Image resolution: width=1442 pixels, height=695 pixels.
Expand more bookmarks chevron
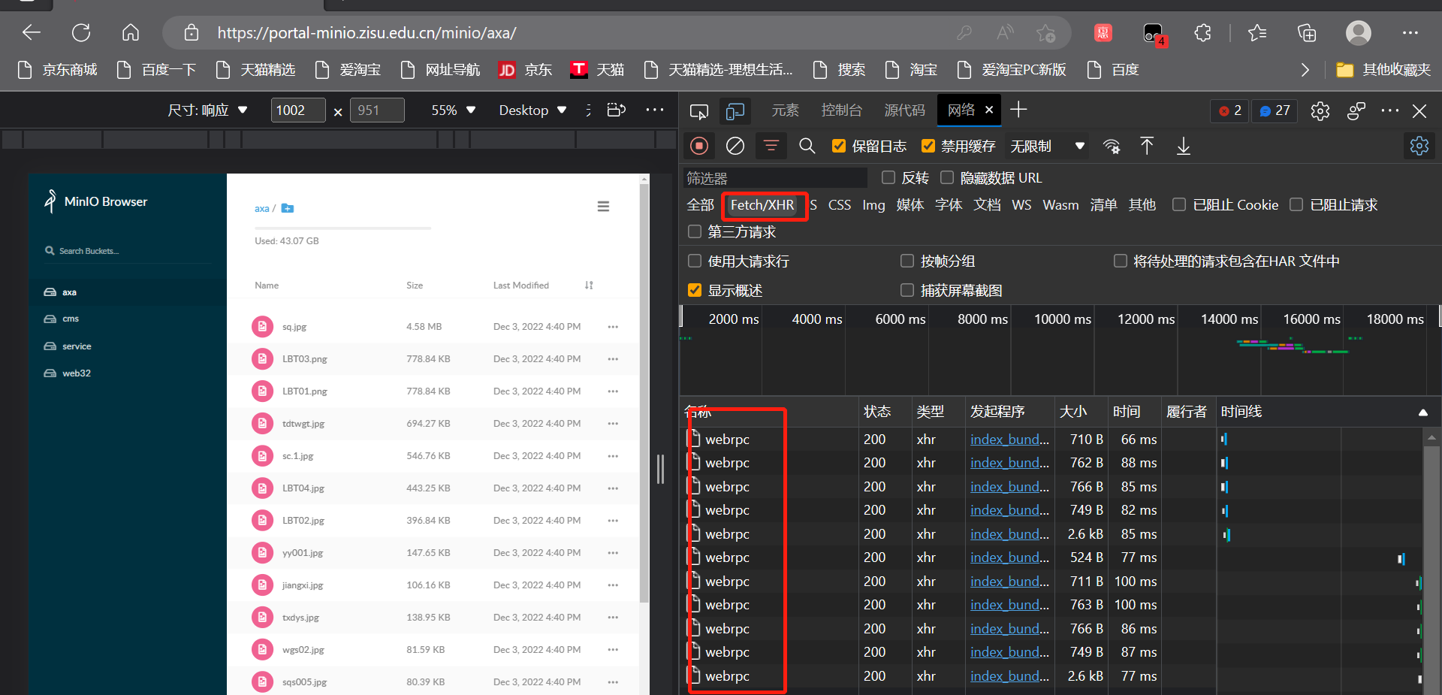[x=1305, y=70]
